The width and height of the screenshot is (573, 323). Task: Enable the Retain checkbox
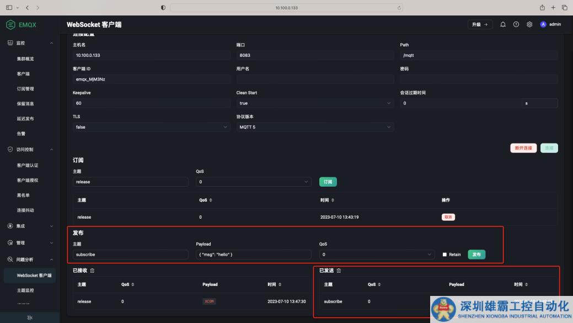pyautogui.click(x=445, y=255)
